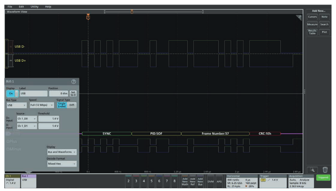The image size is (336, 191).
Task: Open the Decode Format Mixed Hex dropdown
Action: click(x=61, y=164)
